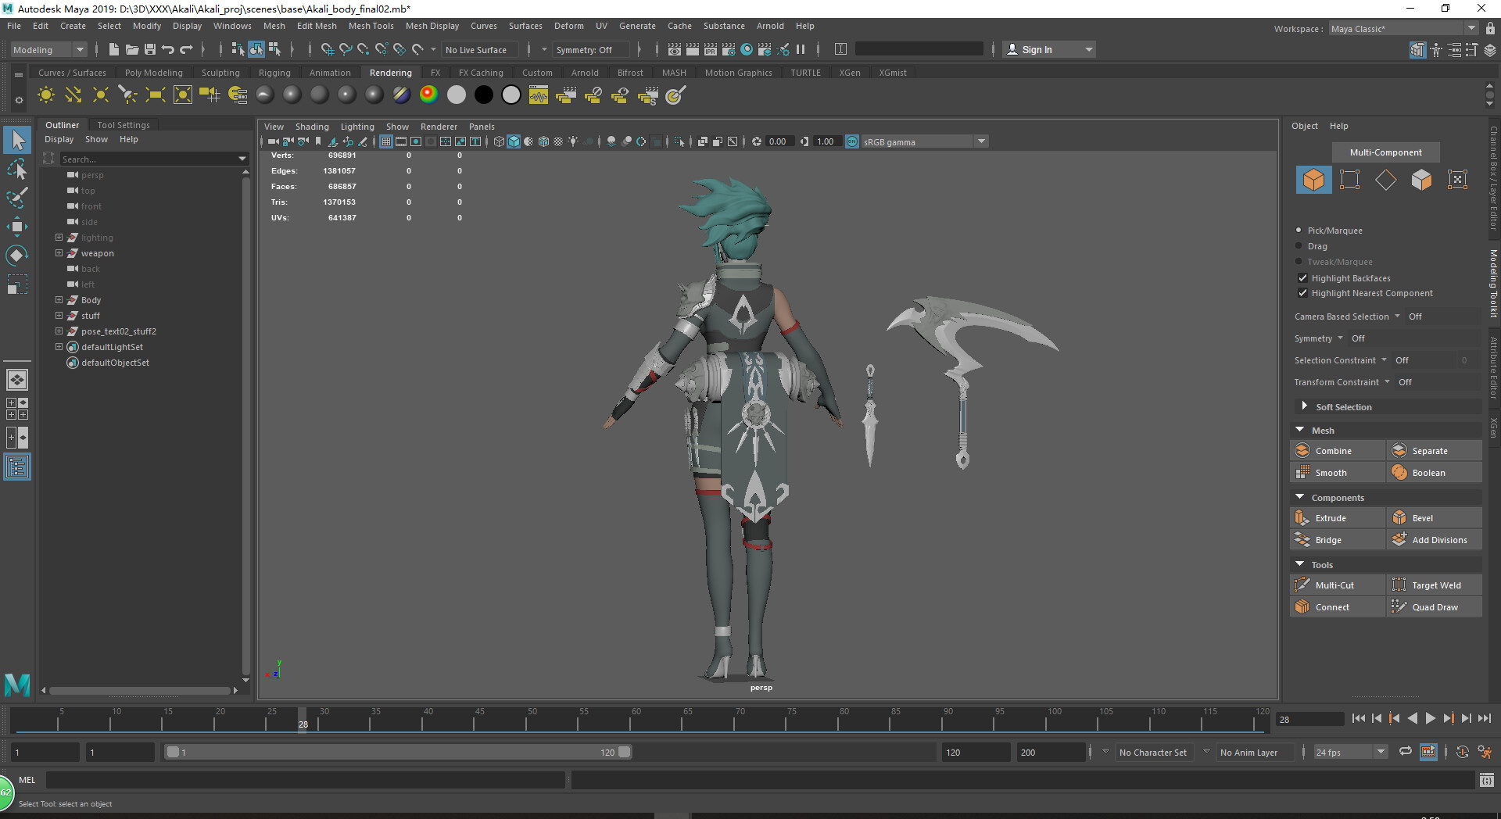Click the Bridge component tool
The height and width of the screenshot is (819, 1501).
click(1337, 540)
